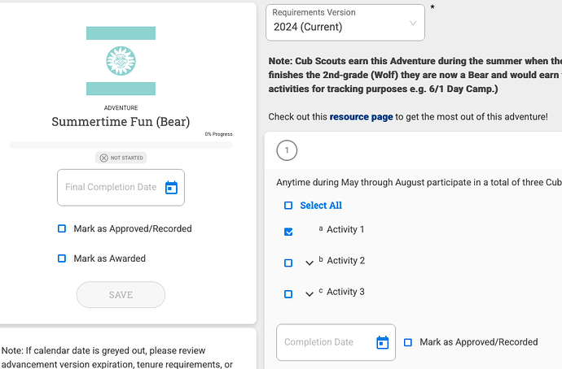Tick the Activity 2 checkbox
Viewport: 562px width, 369px height.
point(288,263)
